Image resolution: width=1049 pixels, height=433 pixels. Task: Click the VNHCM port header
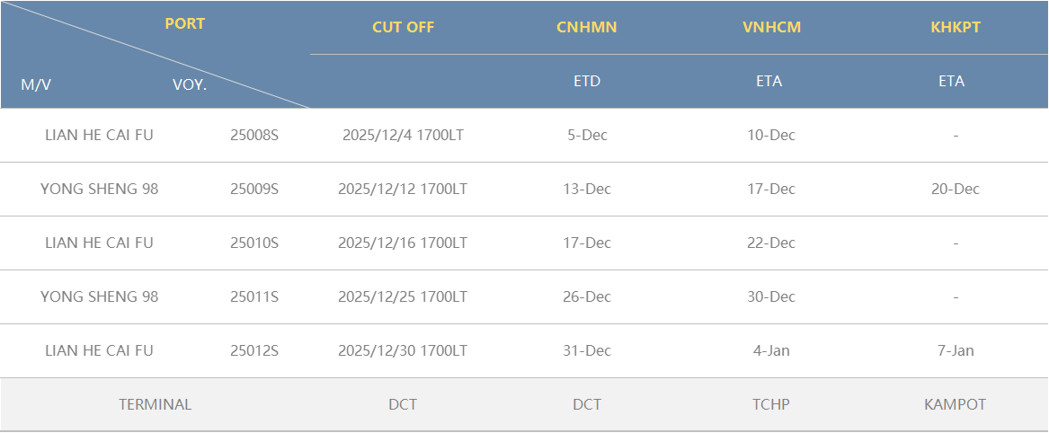tap(771, 27)
